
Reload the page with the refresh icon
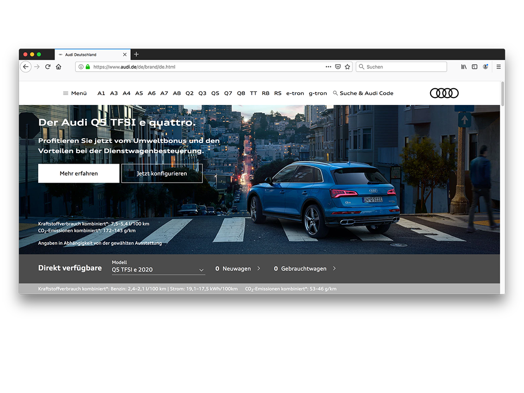48,67
